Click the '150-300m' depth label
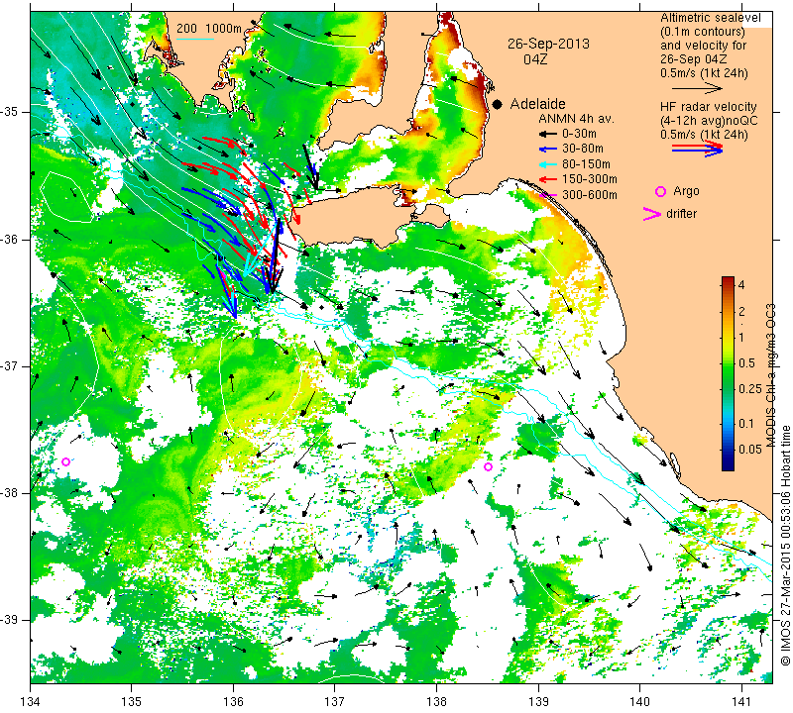The height and width of the screenshot is (713, 793). [x=589, y=179]
